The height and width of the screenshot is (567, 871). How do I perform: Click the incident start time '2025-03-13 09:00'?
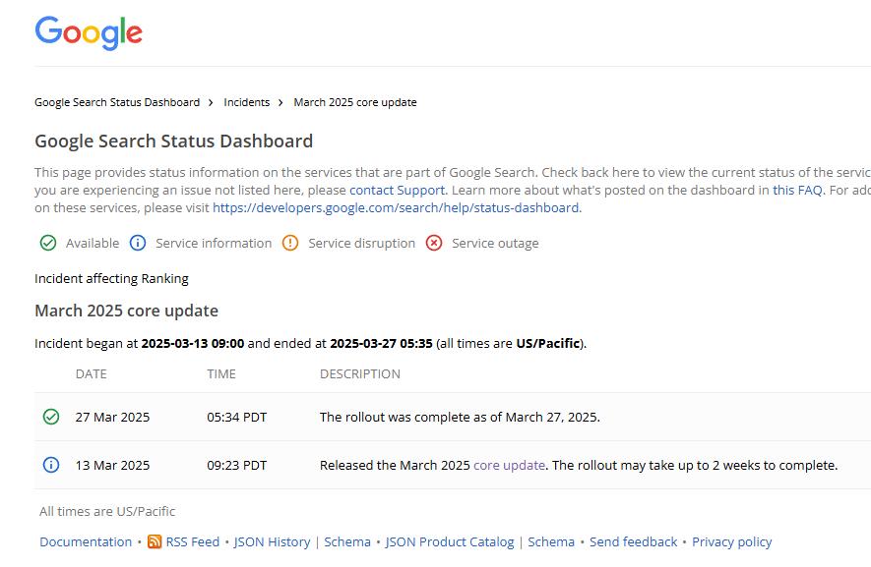click(193, 343)
